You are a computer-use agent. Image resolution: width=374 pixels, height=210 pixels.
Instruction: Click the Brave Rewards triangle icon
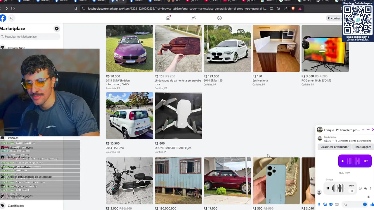pyautogui.click(x=300, y=8)
